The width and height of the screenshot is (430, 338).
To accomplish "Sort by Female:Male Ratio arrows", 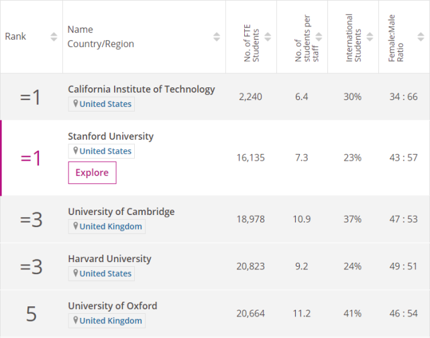I will 421,37.
